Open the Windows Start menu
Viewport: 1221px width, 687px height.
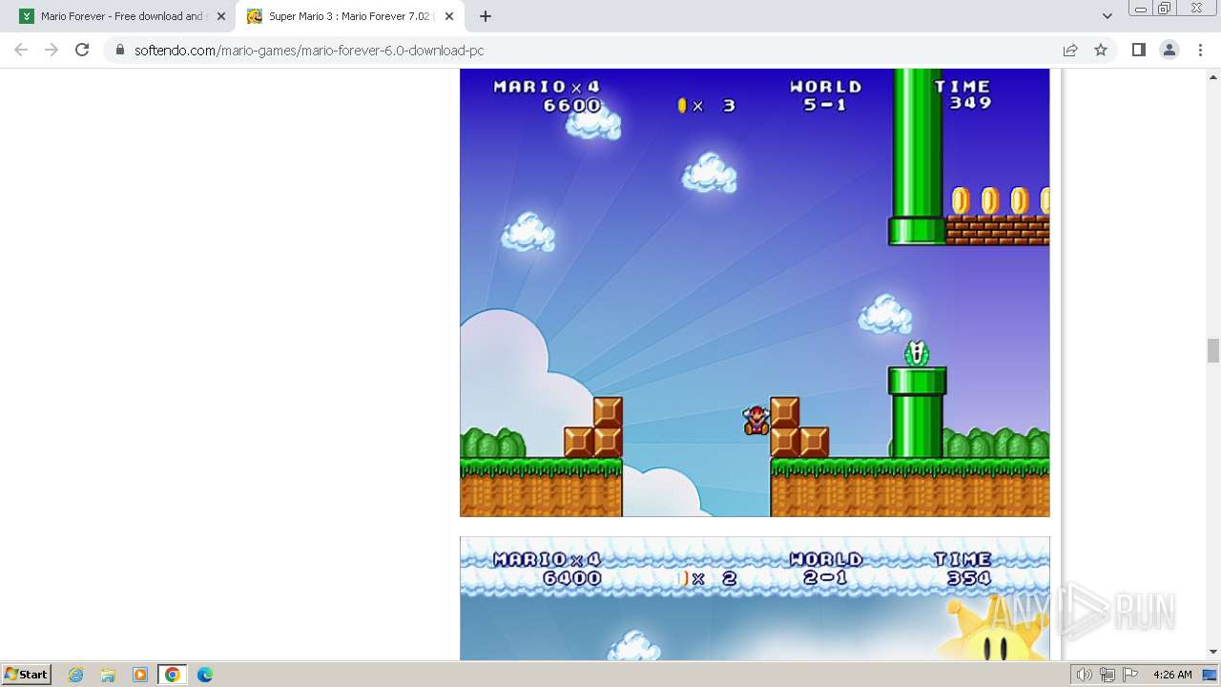point(27,674)
